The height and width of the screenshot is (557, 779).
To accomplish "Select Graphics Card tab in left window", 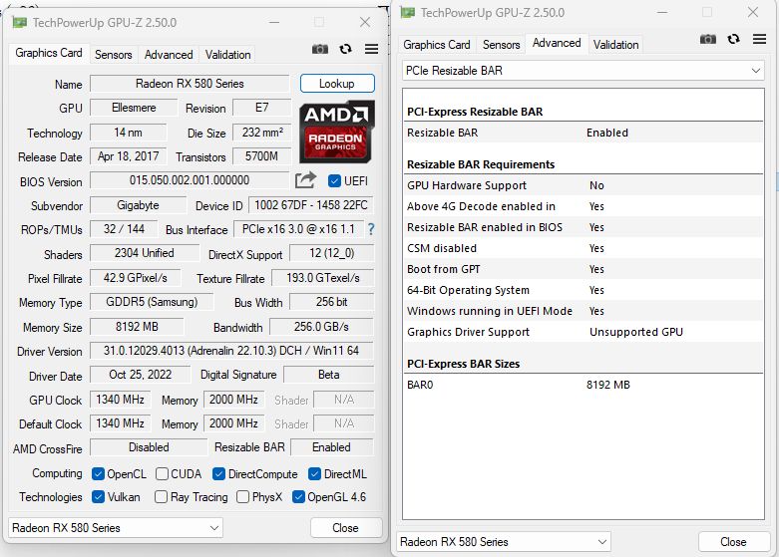I will point(49,53).
